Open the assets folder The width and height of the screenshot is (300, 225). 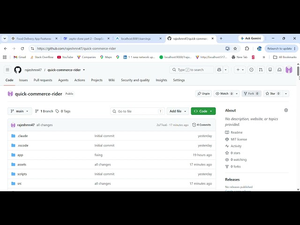pos(22,165)
